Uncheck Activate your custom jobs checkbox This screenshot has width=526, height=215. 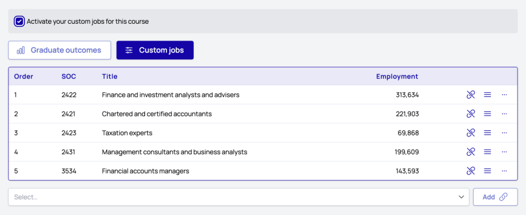point(19,21)
